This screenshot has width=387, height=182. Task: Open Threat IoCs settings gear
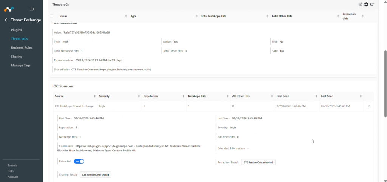366,5
